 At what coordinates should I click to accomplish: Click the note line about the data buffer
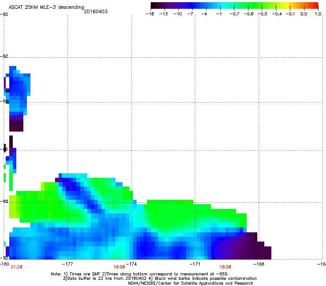[x=159, y=279]
